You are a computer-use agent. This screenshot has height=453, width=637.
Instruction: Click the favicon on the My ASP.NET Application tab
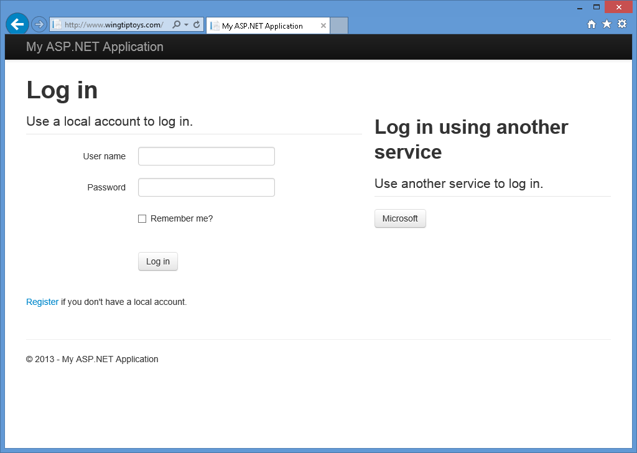tap(214, 26)
